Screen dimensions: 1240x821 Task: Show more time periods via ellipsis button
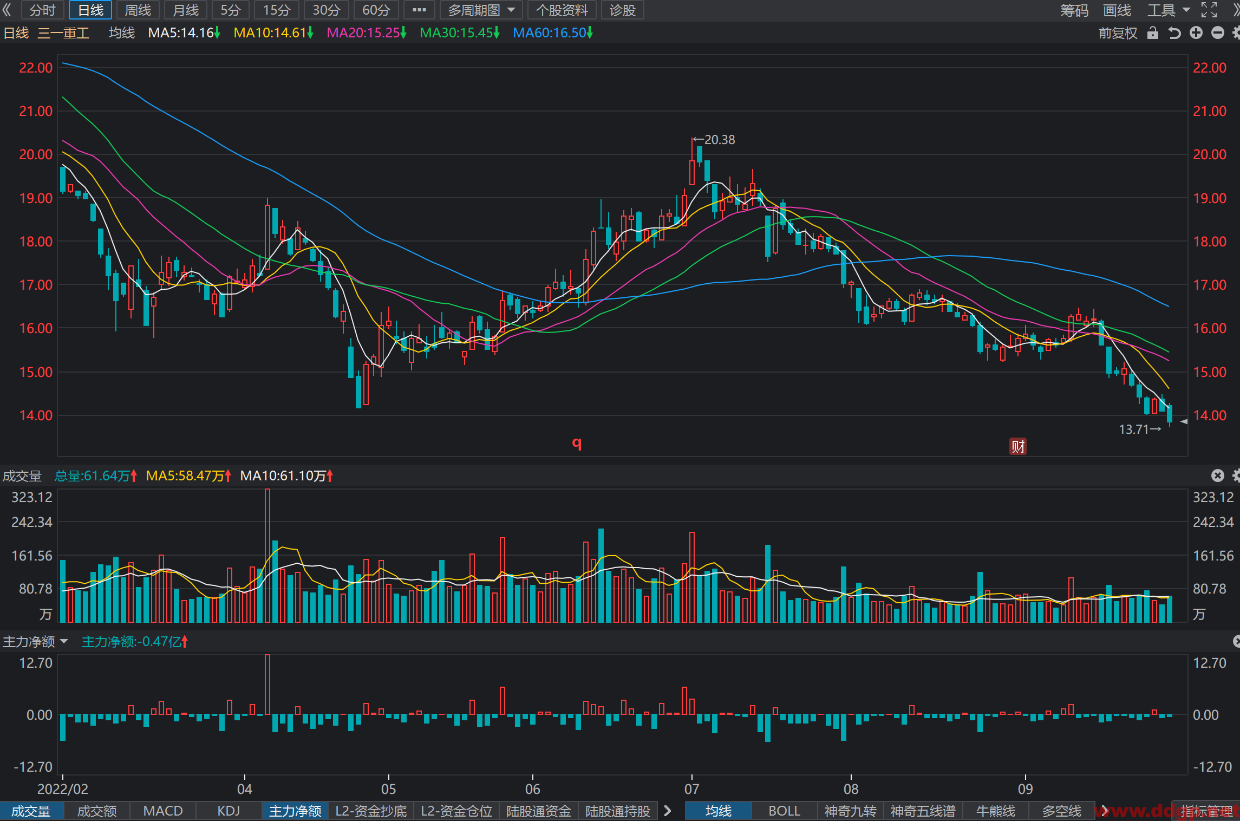419,10
